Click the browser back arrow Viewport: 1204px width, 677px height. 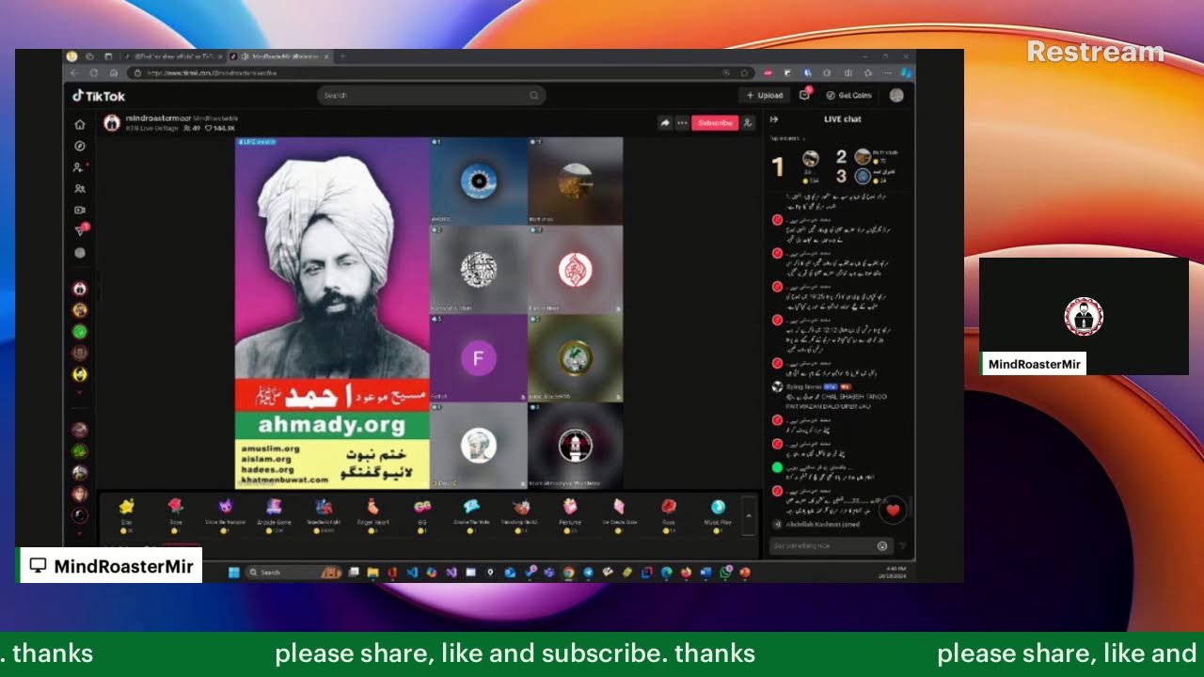pyautogui.click(x=74, y=72)
